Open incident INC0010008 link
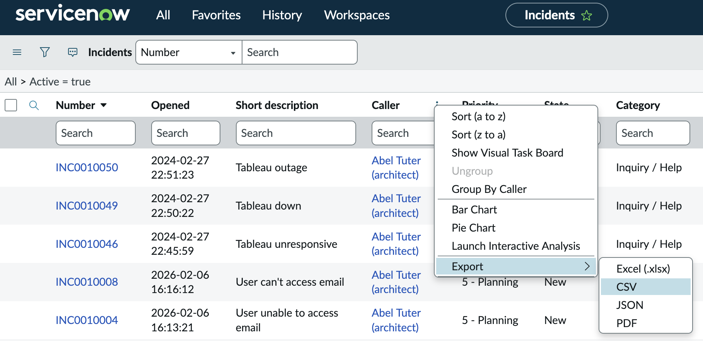 coord(87,282)
